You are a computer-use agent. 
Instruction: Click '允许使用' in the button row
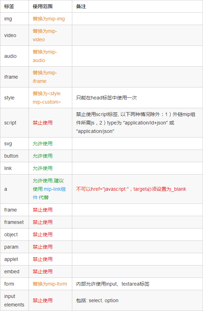43,156
